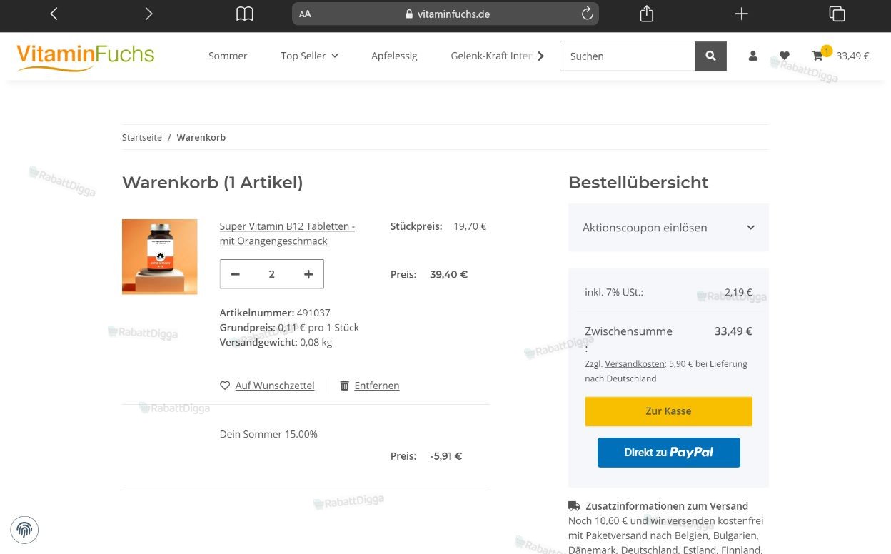891x554 pixels.
Task: Submit search with the magnifier button
Action: pyautogui.click(x=710, y=56)
